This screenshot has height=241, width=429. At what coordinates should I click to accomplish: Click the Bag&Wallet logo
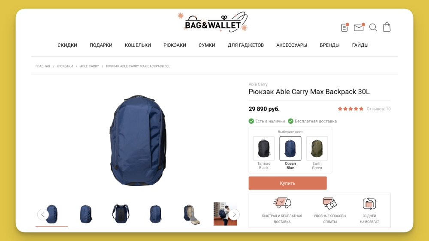click(213, 22)
